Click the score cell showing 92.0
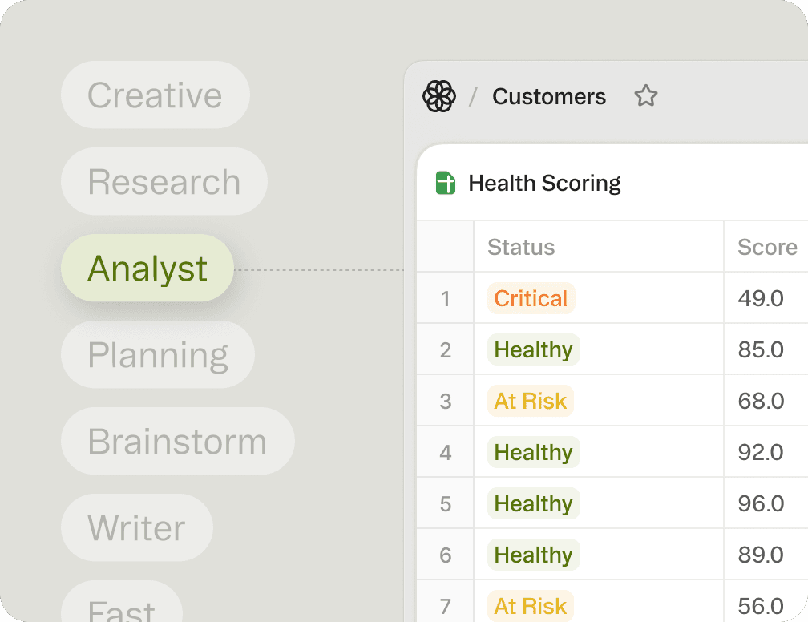This screenshot has height=622, width=808. [761, 453]
